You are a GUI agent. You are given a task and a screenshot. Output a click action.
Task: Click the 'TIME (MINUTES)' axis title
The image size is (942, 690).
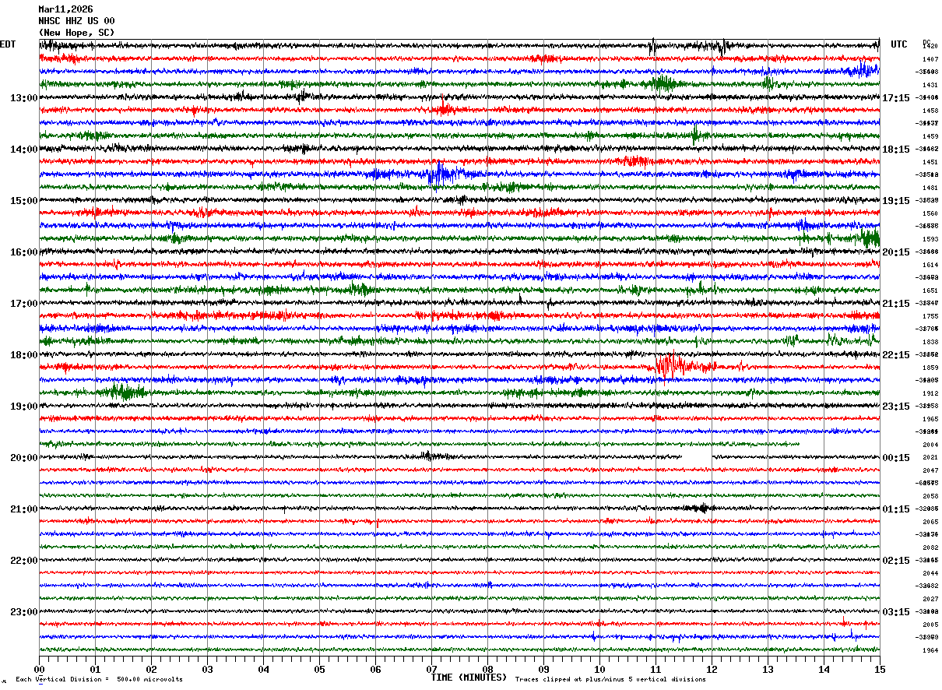pyautogui.click(x=469, y=678)
